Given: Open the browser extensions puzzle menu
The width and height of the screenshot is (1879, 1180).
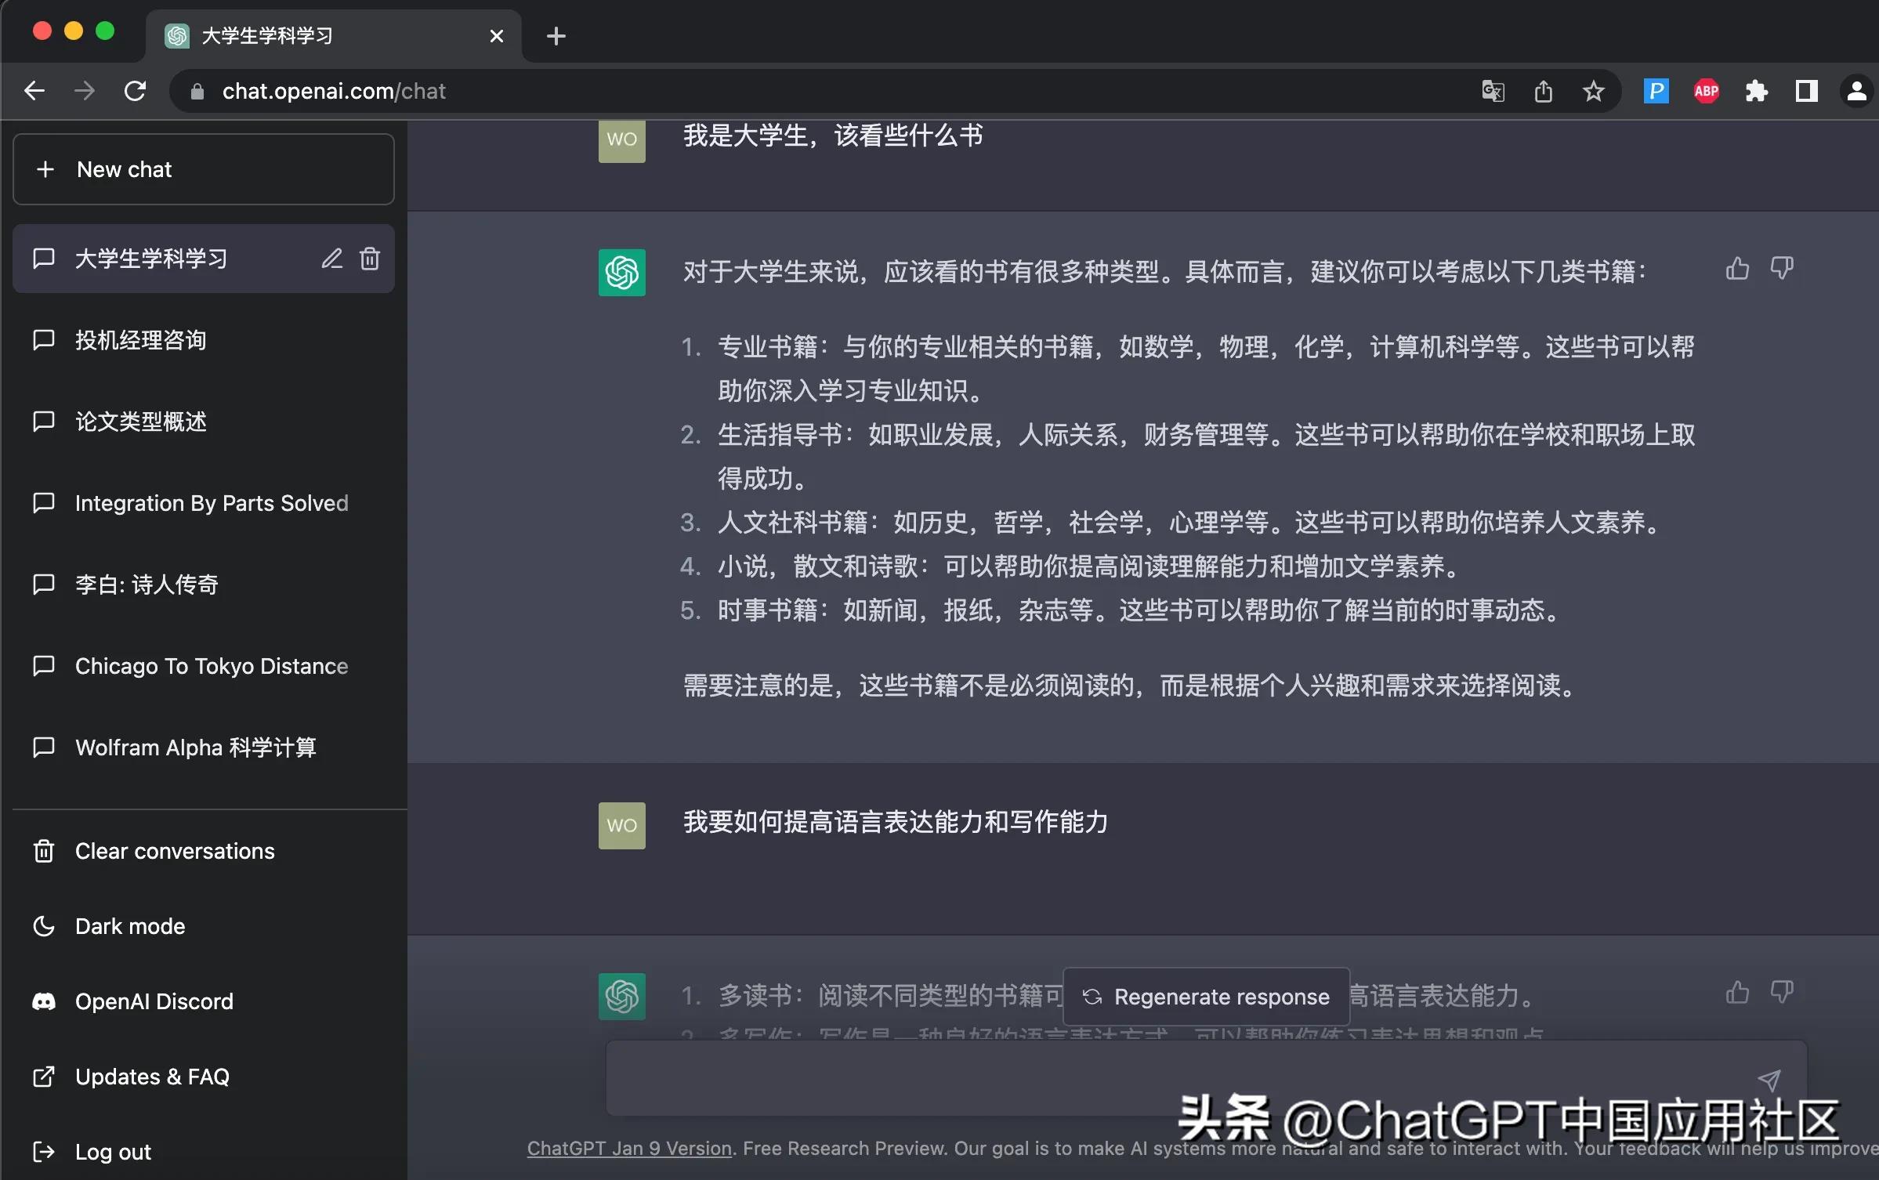Looking at the screenshot, I should (1756, 91).
